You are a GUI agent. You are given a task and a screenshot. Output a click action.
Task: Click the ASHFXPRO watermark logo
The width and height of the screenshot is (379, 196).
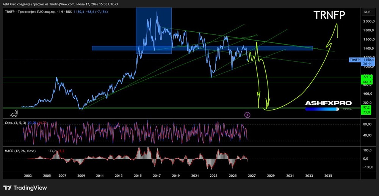click(x=328, y=103)
